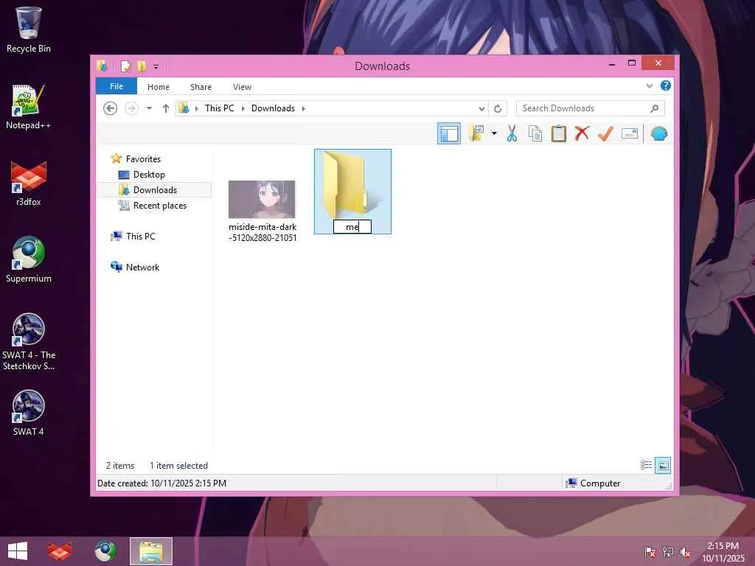The height and width of the screenshot is (566, 755).
Task: Copy with the two-pages toolbar icon
Action: (x=535, y=133)
